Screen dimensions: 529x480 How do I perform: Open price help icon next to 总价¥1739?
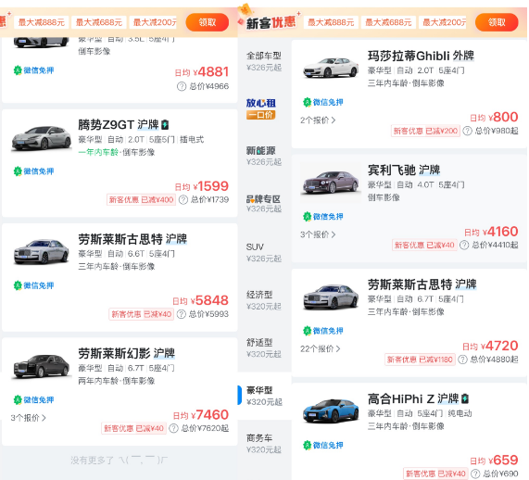(183, 200)
